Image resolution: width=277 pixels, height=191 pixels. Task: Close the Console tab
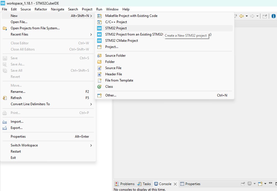coord(175,184)
